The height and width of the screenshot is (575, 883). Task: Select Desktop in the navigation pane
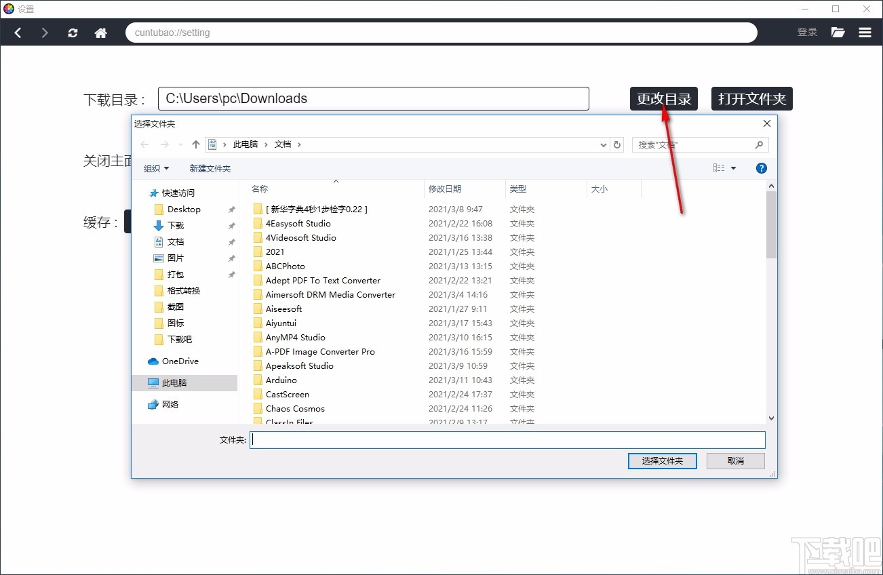coord(184,210)
